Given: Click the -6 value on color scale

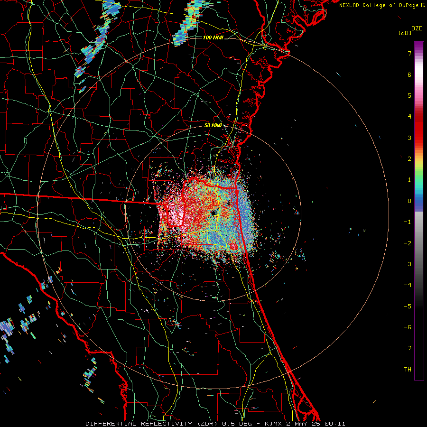Looking at the screenshot, I should pyautogui.click(x=408, y=327).
